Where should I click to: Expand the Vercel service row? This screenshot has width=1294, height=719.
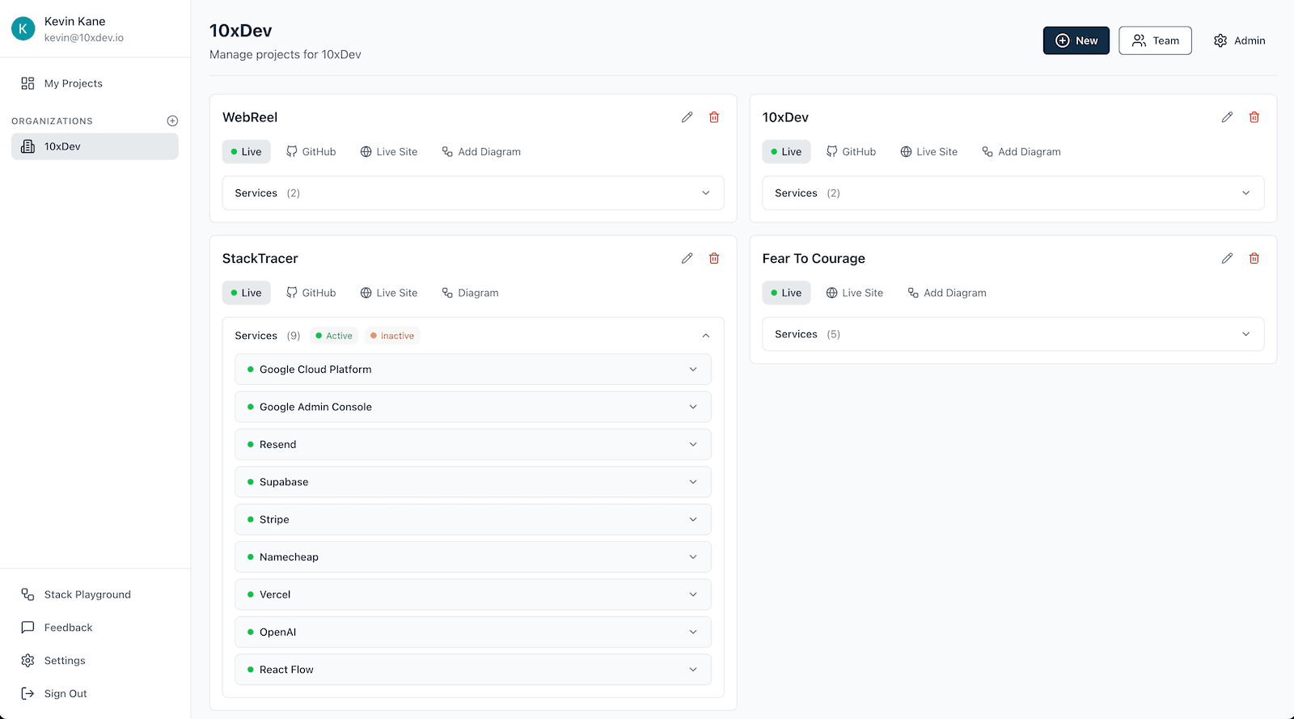pyautogui.click(x=473, y=594)
